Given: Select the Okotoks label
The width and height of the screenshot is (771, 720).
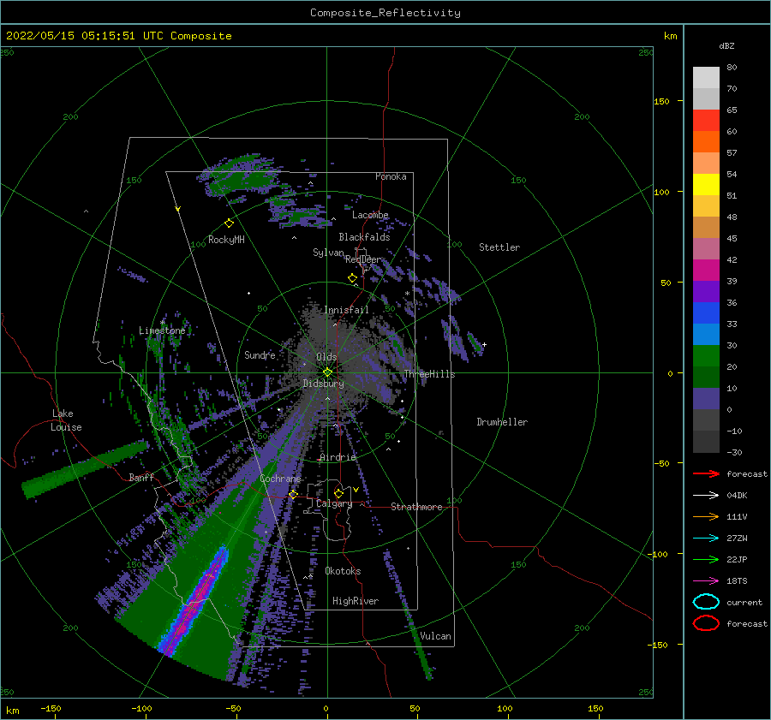Looking at the screenshot, I should click(x=343, y=571).
